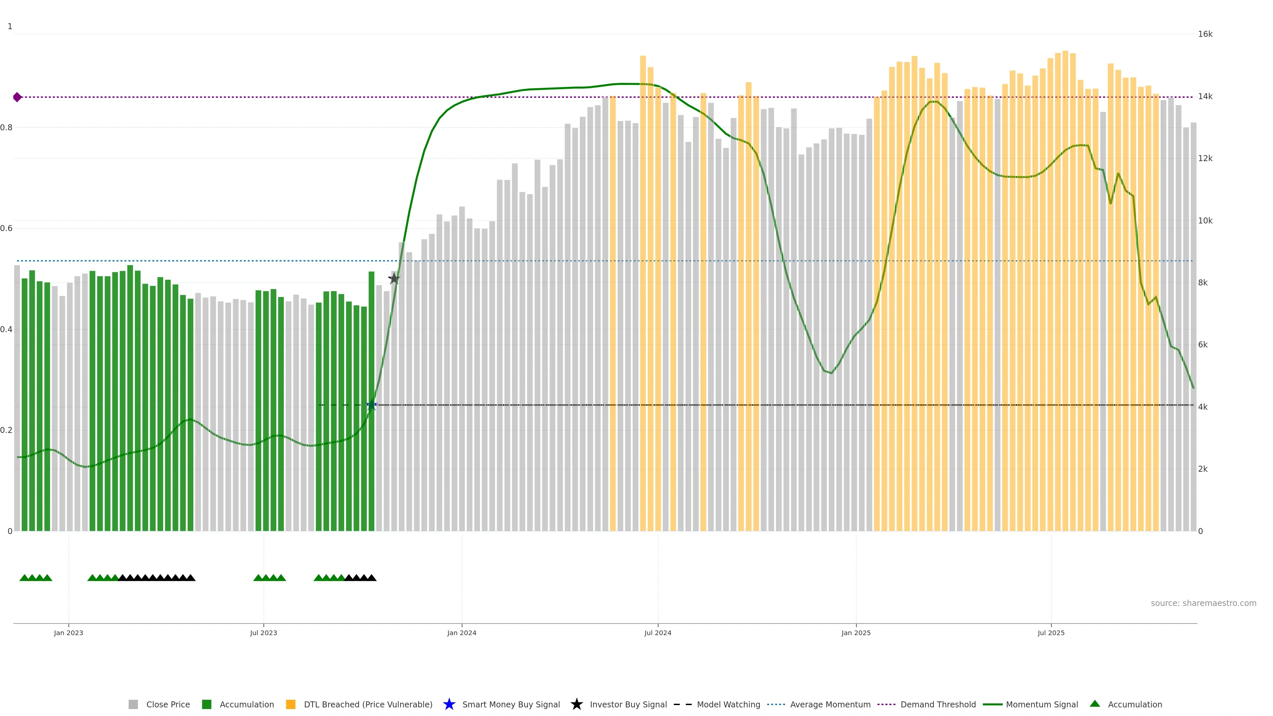Click the blue Smart Money Buy Signal star in legend
Screen dimensions: 1273x716
coord(449,704)
